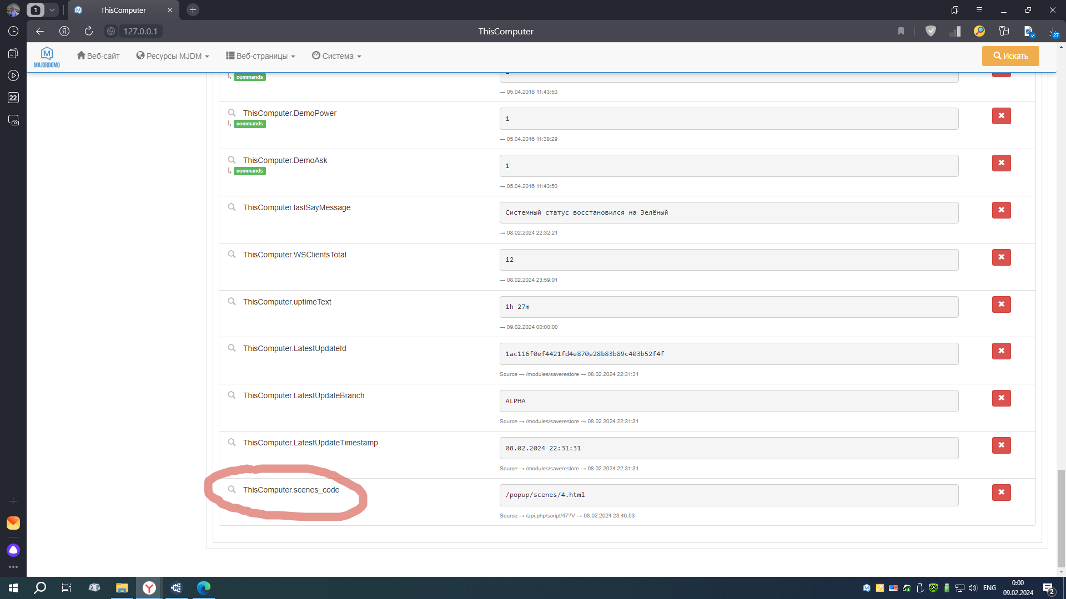
Task: Open the Веб-сайт menu item
Action: [x=98, y=56]
